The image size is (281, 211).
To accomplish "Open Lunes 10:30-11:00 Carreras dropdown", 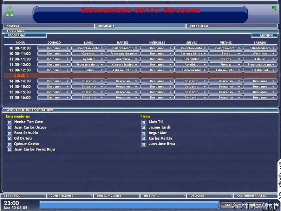I will 89,54.
